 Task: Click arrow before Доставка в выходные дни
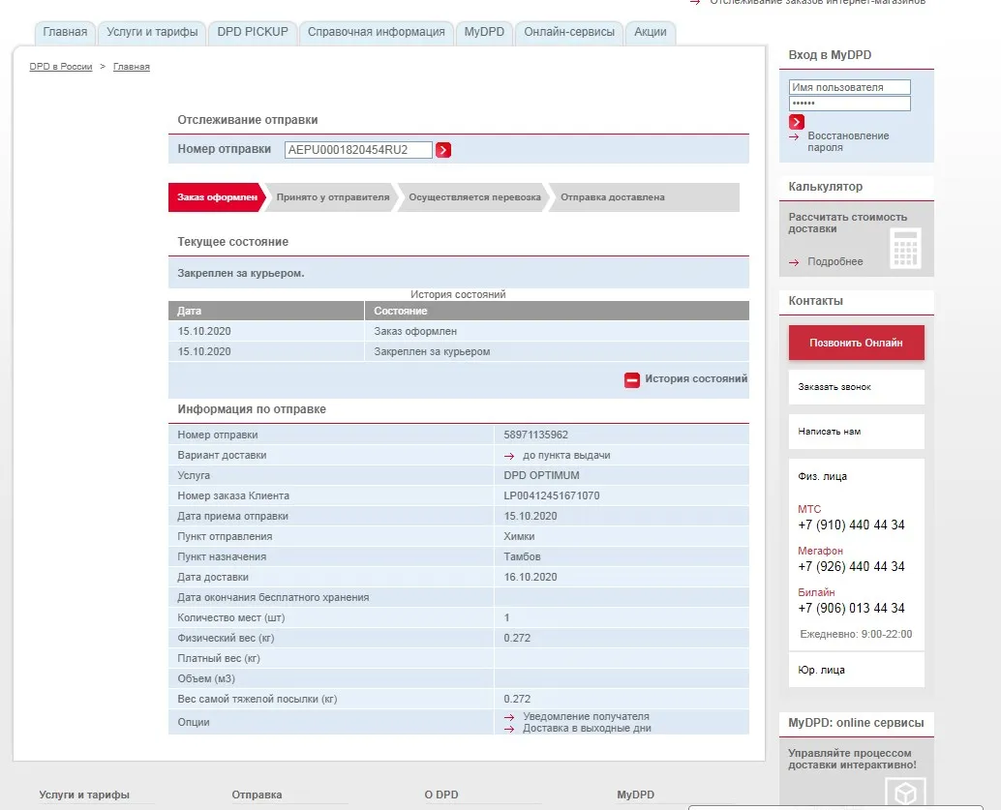(509, 729)
